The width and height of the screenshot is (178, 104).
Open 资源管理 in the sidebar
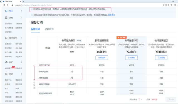pos(8,32)
